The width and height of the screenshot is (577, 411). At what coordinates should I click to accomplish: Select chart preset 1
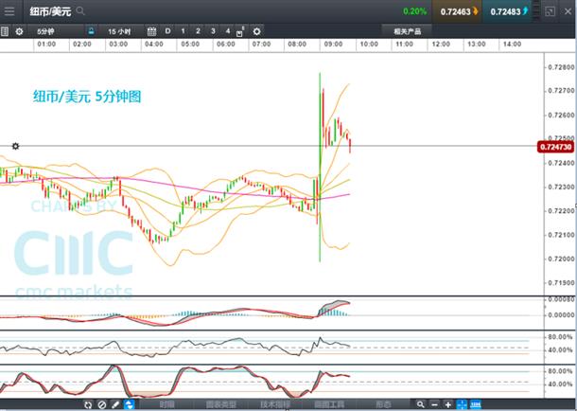183,31
